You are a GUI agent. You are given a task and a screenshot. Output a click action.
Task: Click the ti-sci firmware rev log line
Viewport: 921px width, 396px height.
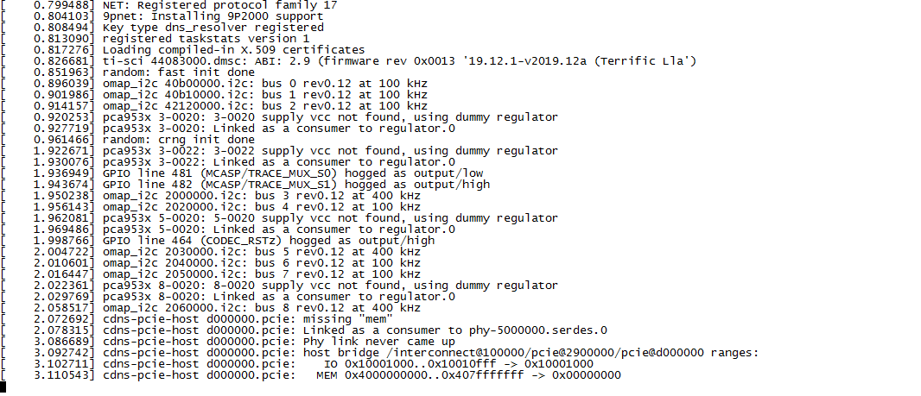(x=349, y=61)
